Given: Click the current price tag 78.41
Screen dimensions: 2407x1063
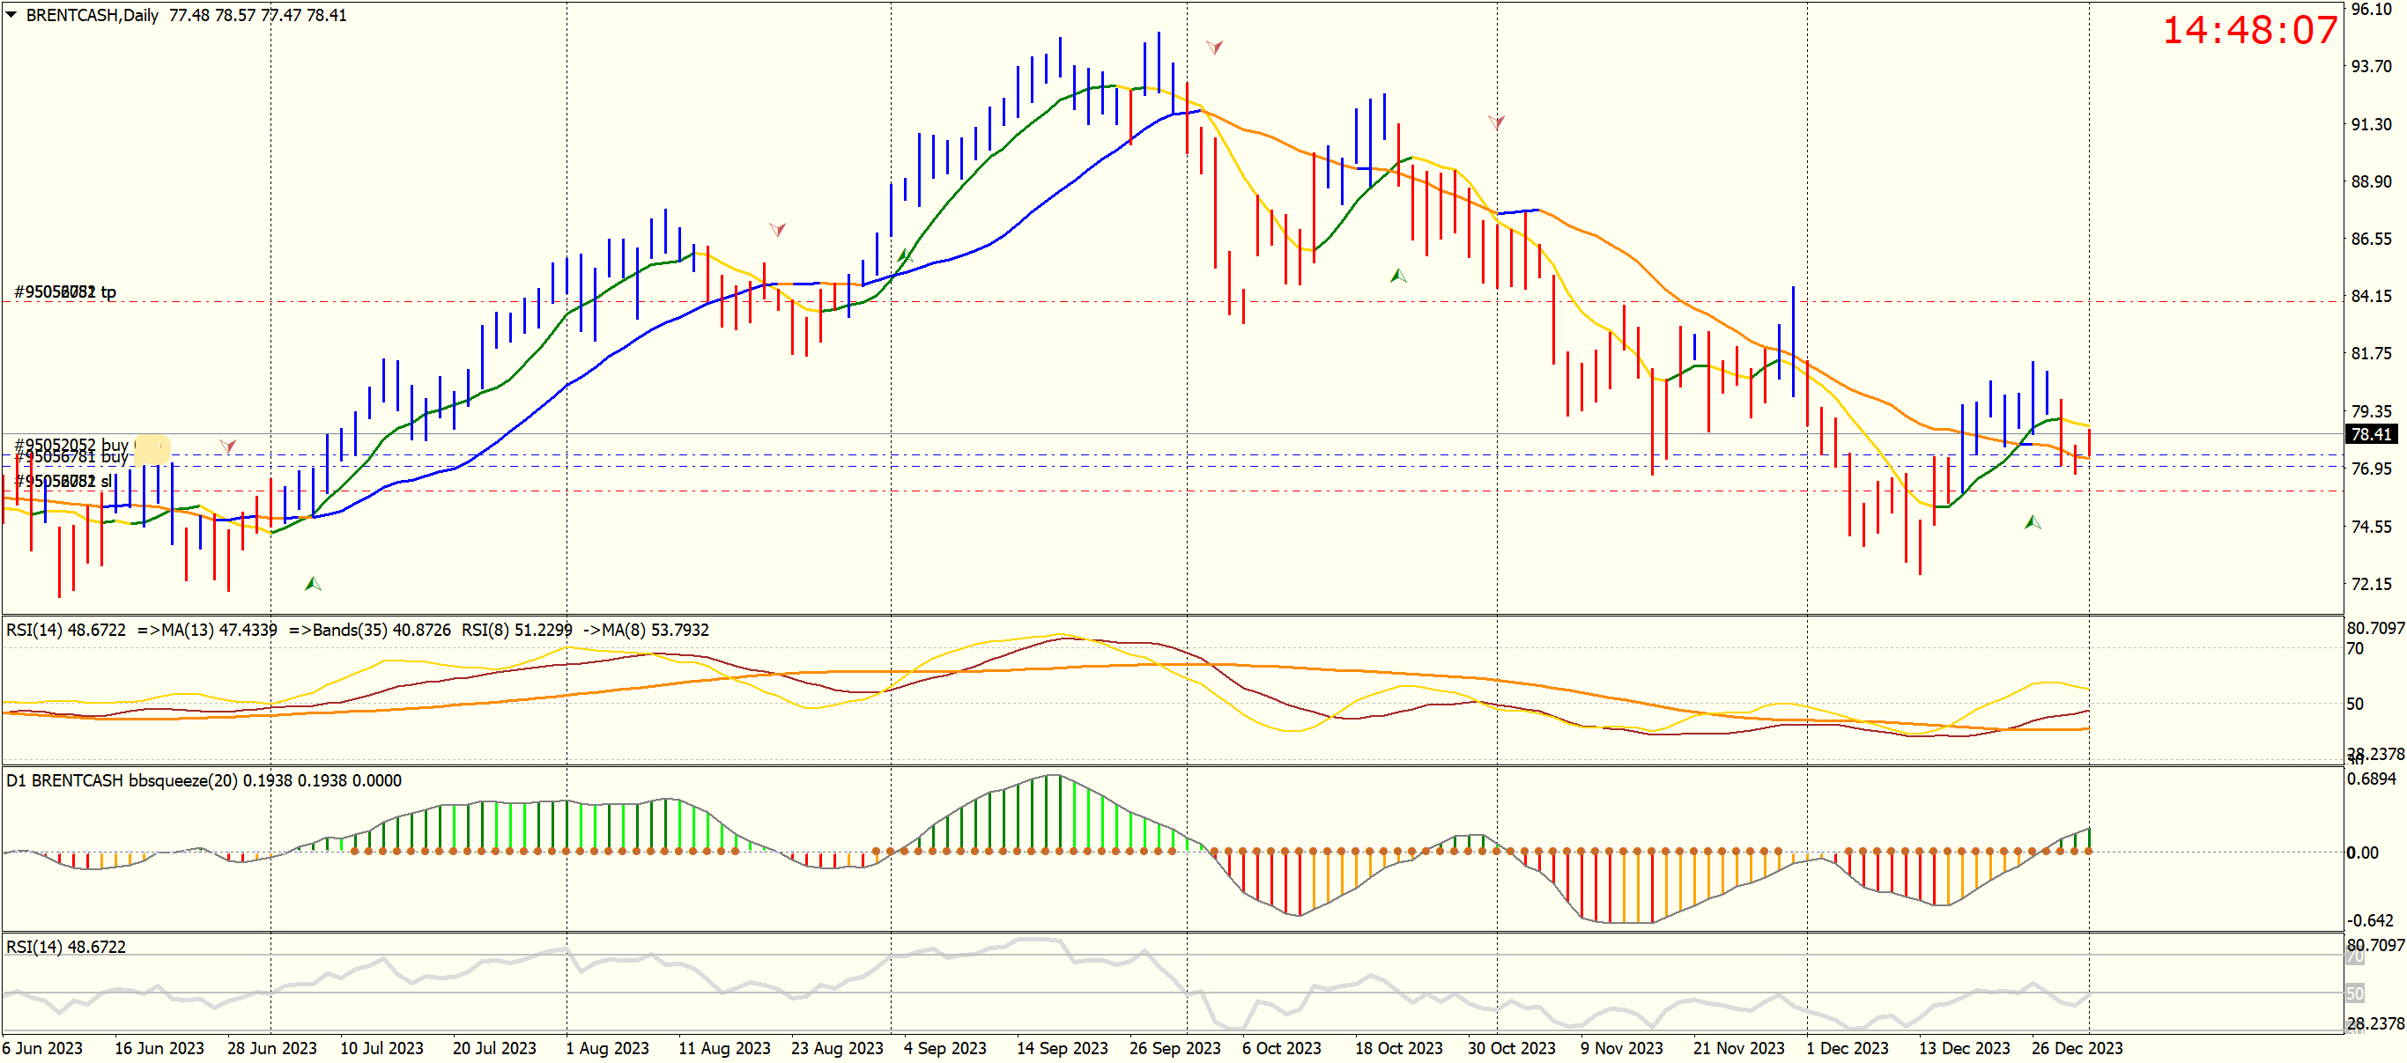Looking at the screenshot, I should pos(2371,434).
